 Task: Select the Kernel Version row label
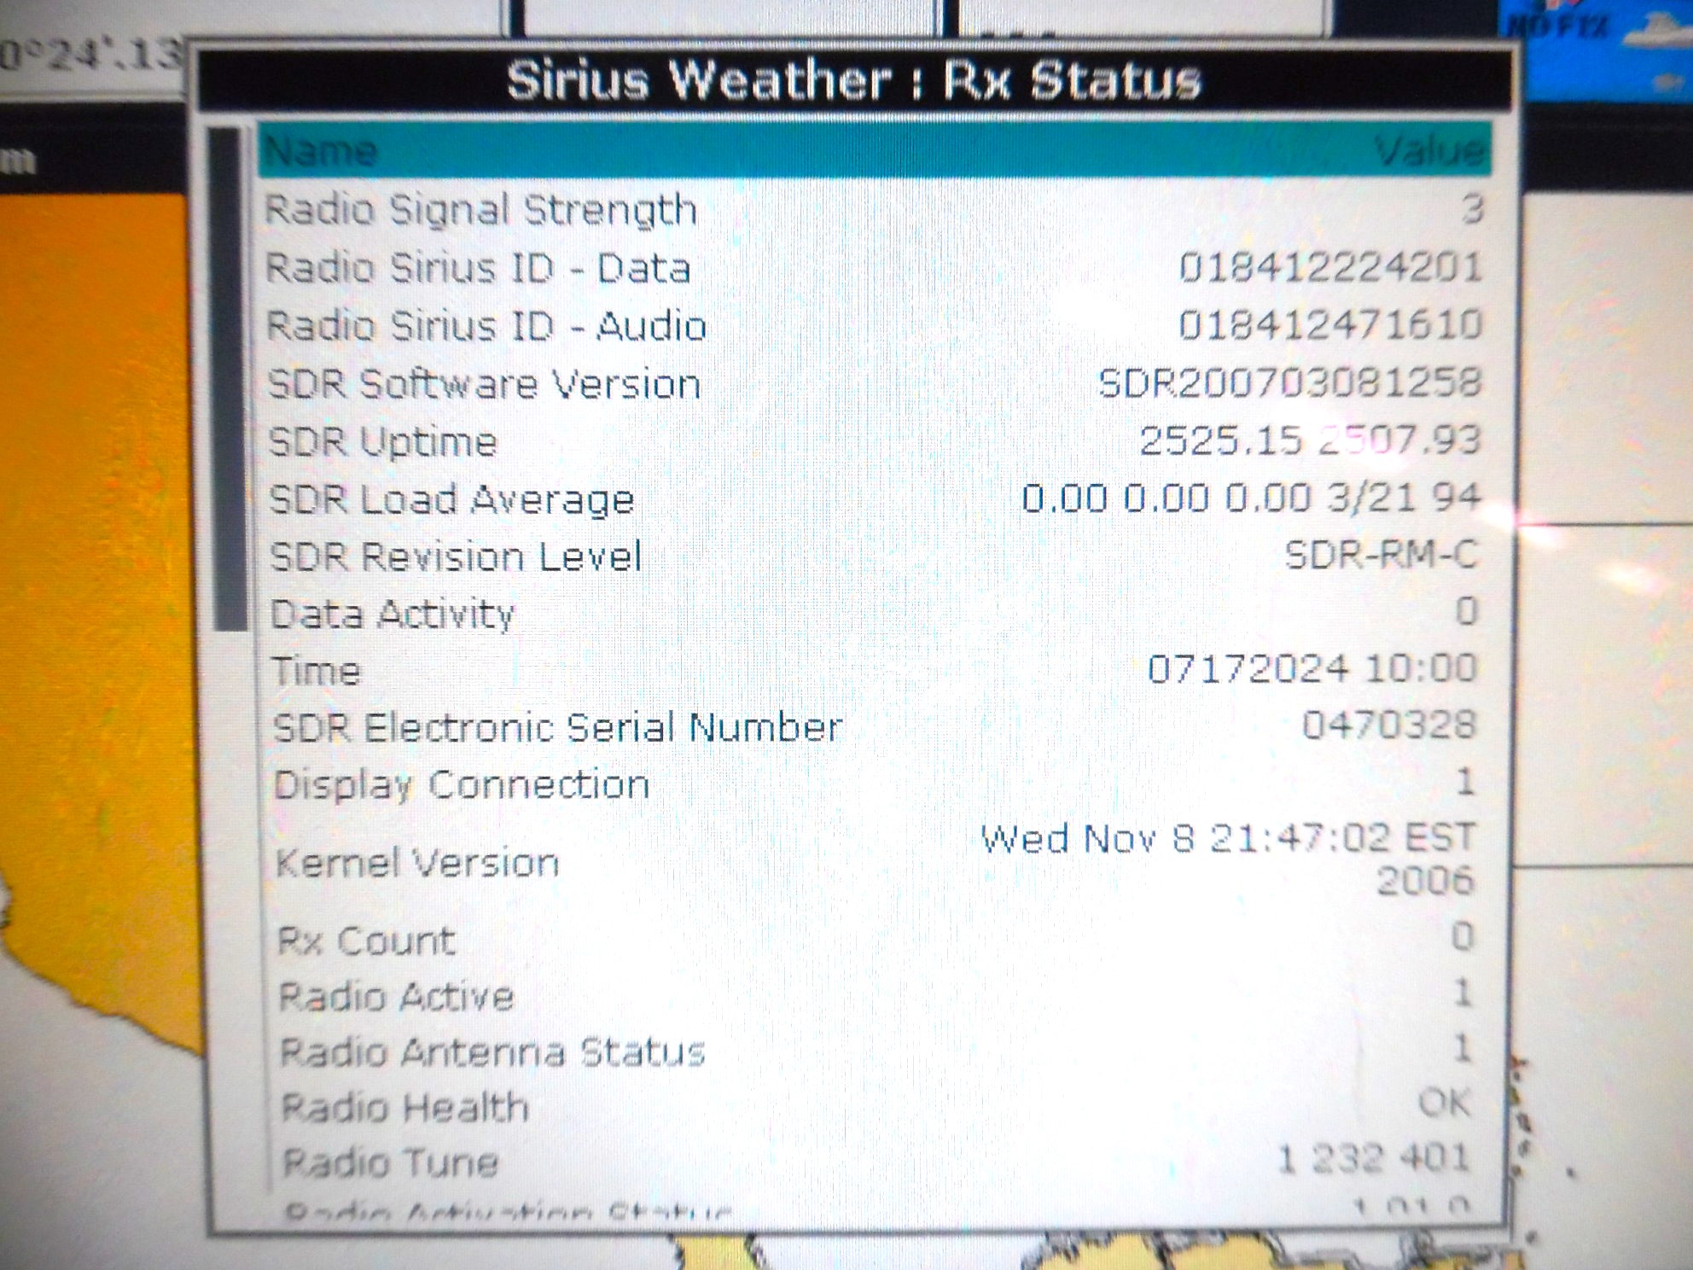tap(417, 864)
